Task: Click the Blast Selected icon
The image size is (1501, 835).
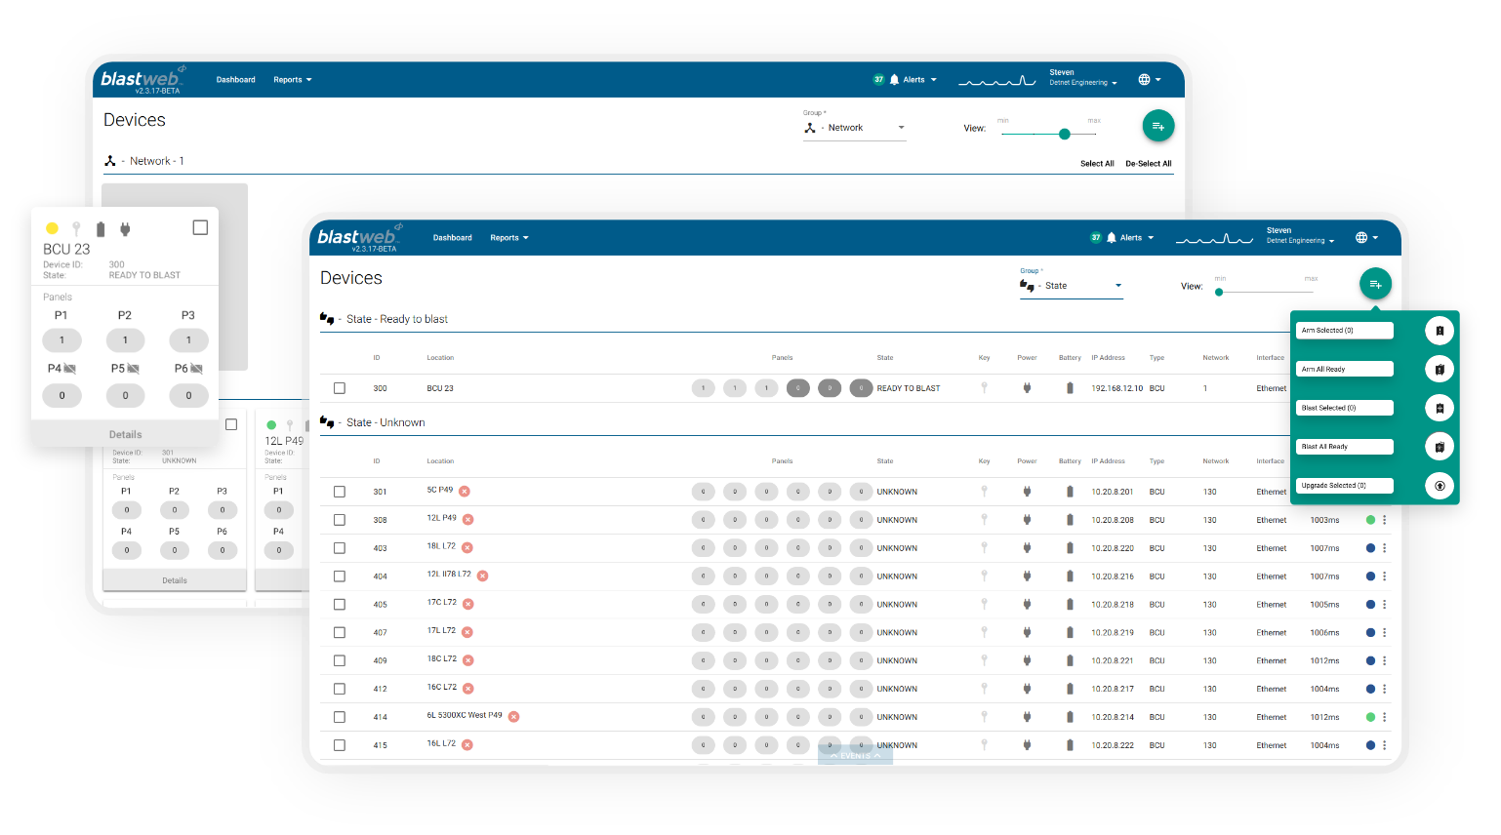Action: pos(1440,407)
